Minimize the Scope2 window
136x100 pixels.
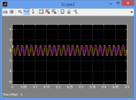[x=111, y=4]
